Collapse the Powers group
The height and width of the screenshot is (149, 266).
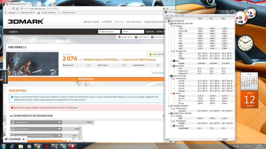click(x=171, y=94)
